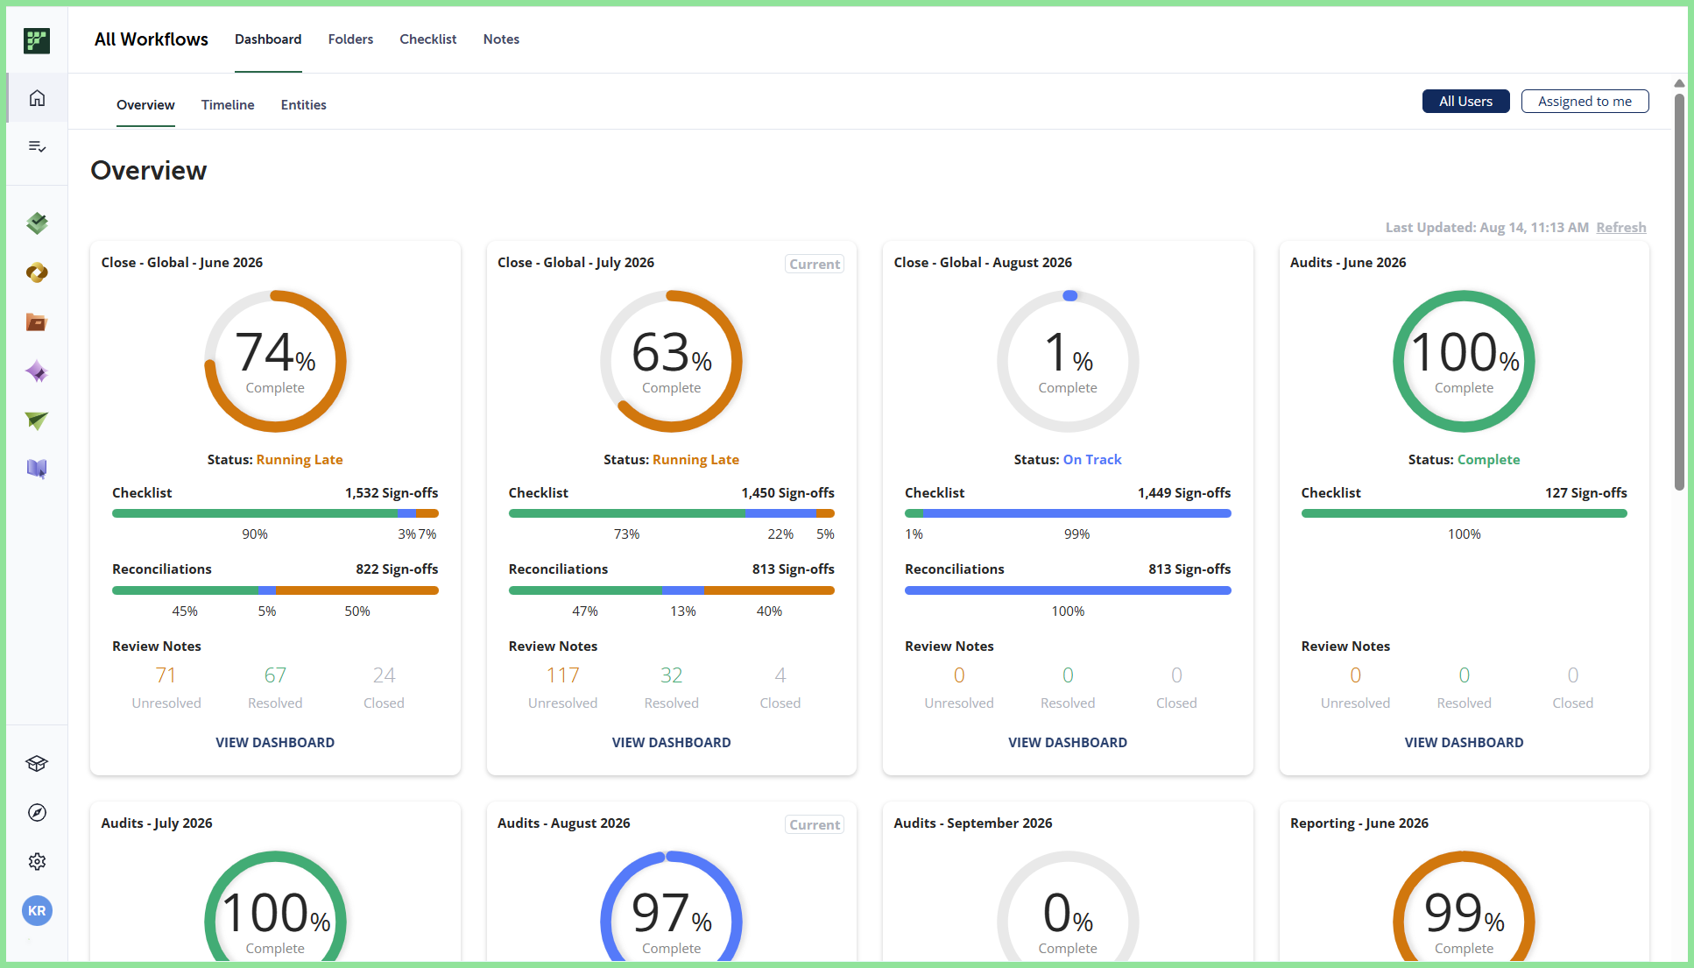Click the 1% Complete donut chart
This screenshot has height=968, width=1694.
1068,361
